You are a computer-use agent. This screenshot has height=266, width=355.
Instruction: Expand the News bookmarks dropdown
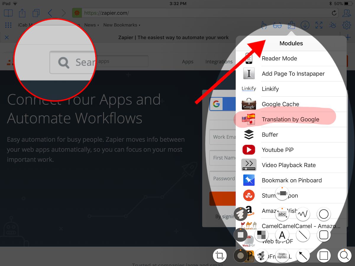(91, 25)
